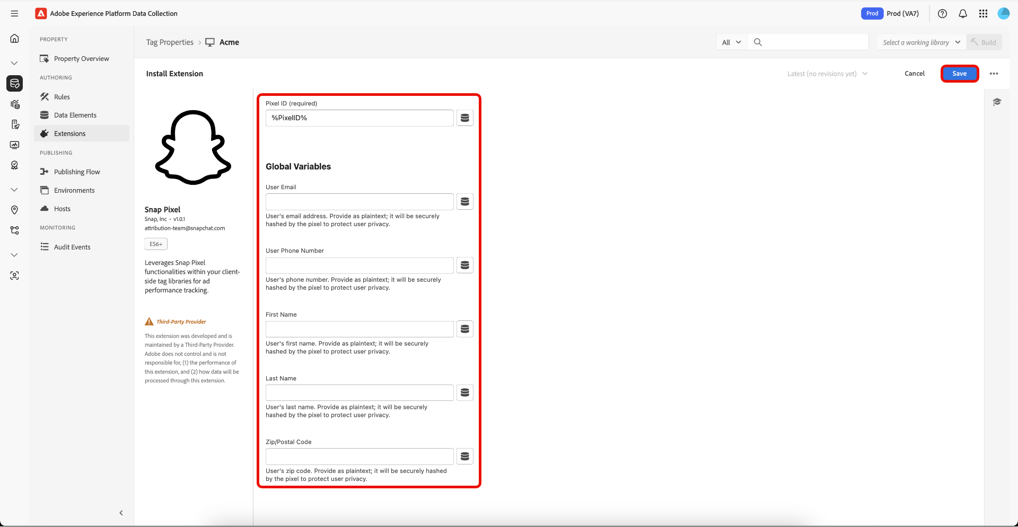Open the user profile avatar
1018x527 pixels.
pyautogui.click(x=1004, y=14)
